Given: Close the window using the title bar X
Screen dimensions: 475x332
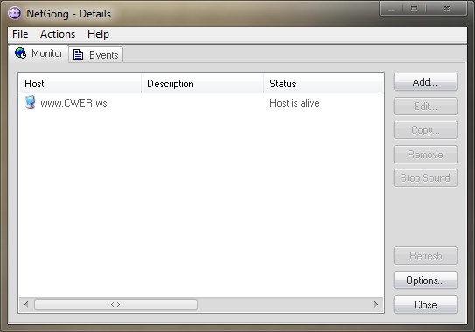Looking at the screenshot, I should click(x=446, y=9).
